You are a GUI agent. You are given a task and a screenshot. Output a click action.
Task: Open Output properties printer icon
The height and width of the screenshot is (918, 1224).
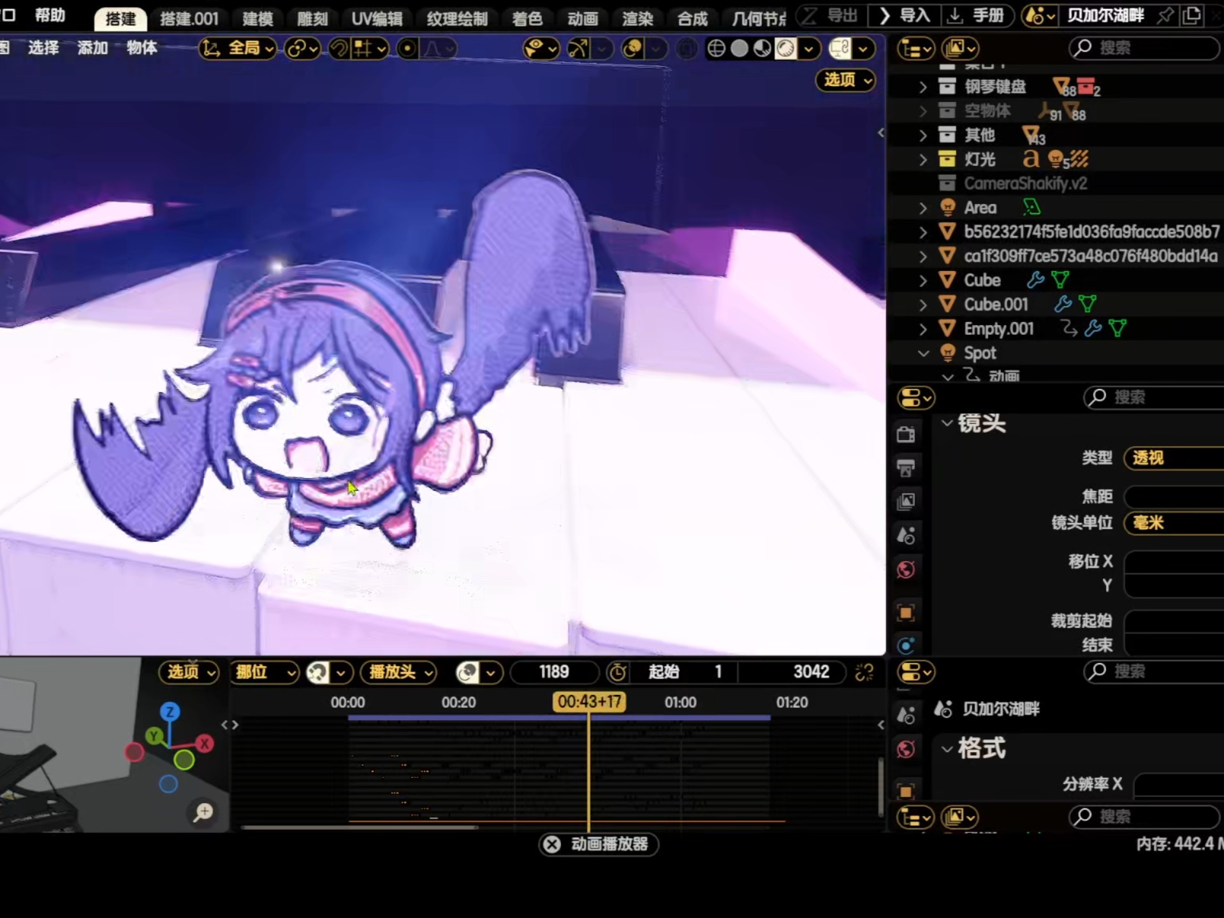pos(906,468)
